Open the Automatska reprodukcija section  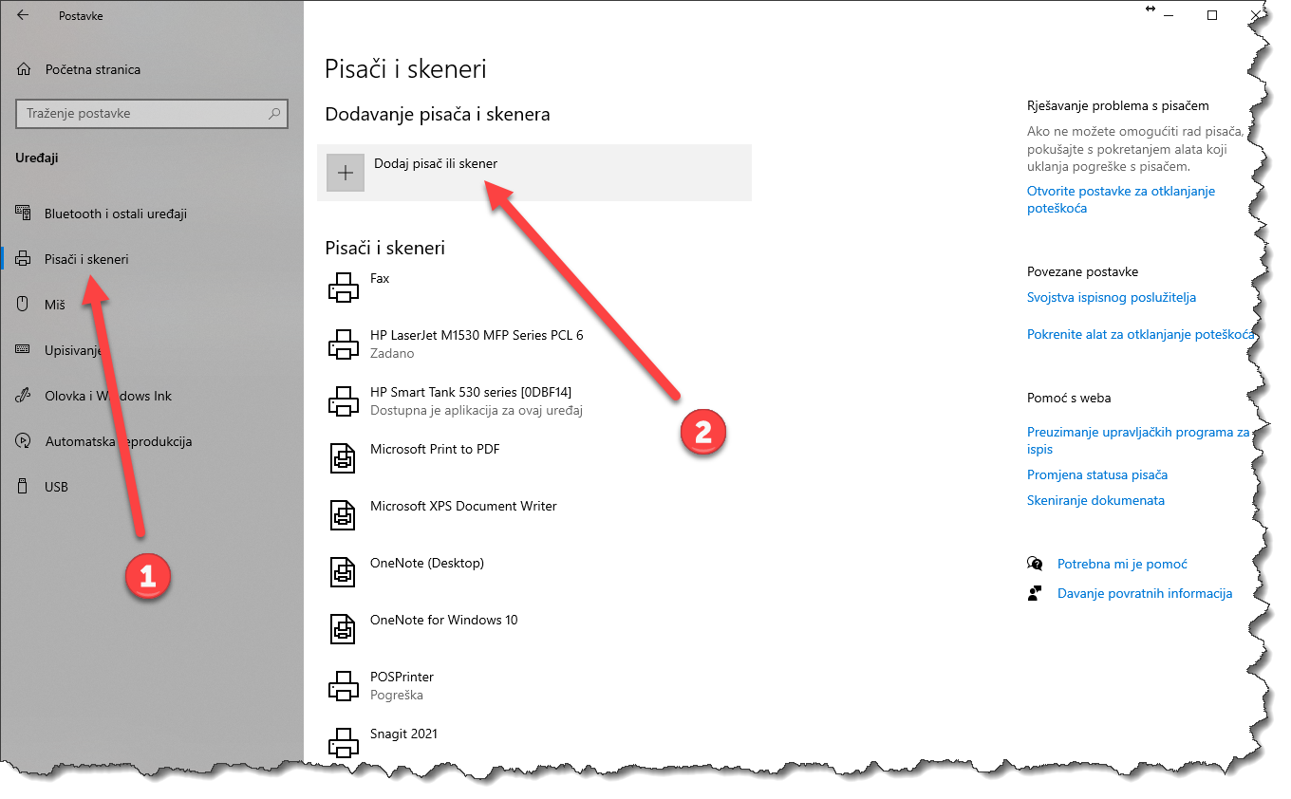tap(119, 441)
